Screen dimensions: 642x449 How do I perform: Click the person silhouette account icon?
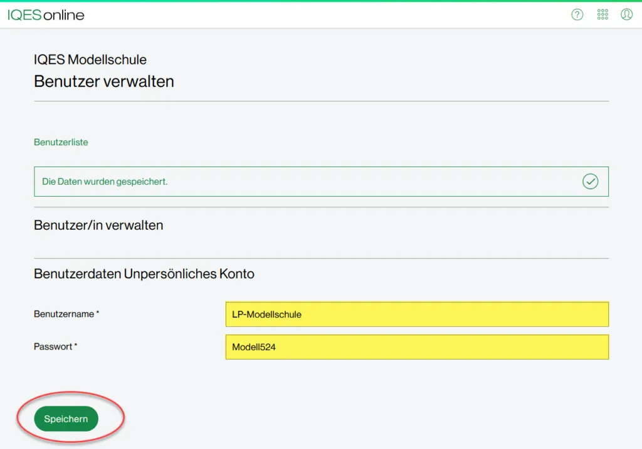pos(626,14)
